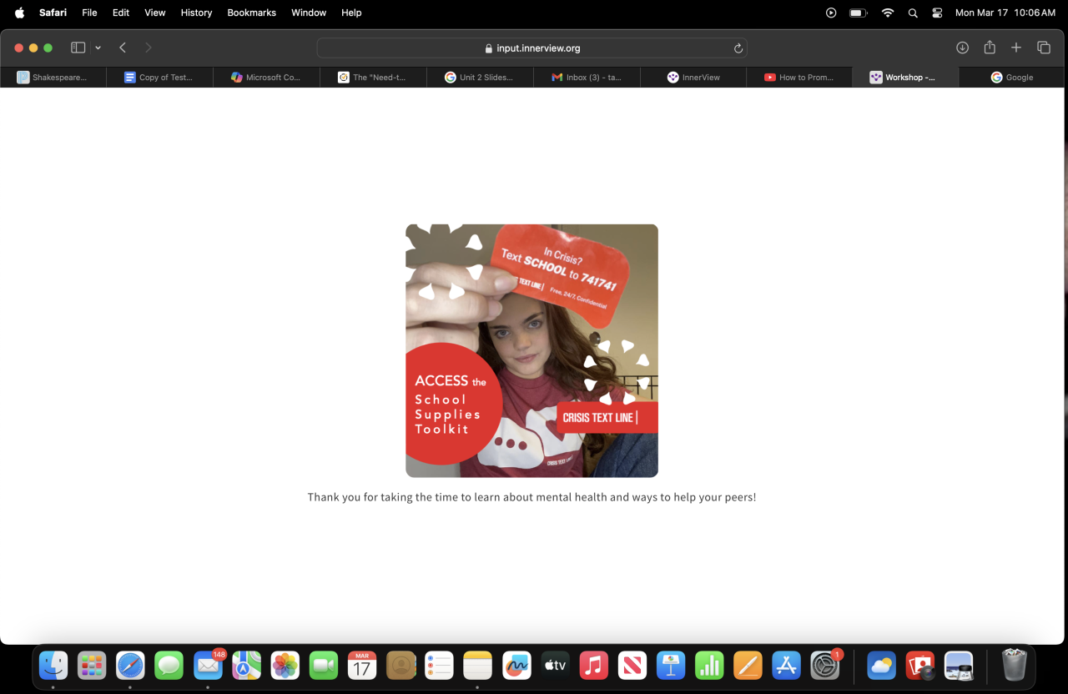Open Keynote from the Dock
The width and height of the screenshot is (1068, 694).
[671, 666]
